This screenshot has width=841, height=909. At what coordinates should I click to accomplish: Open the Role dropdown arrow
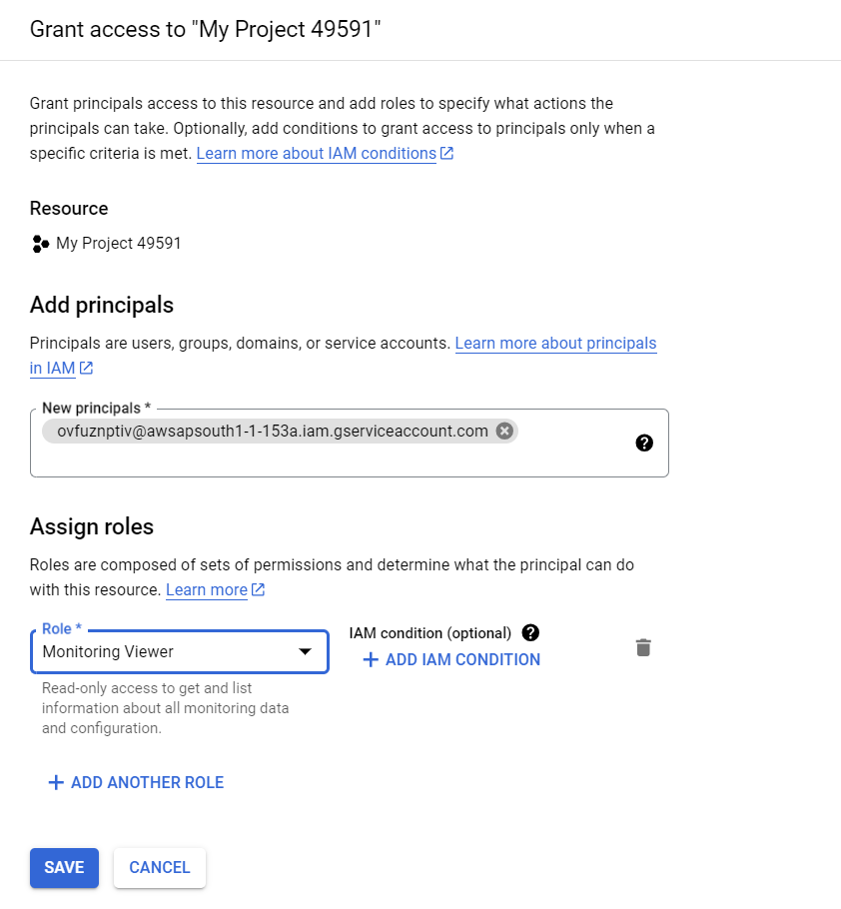(x=305, y=651)
